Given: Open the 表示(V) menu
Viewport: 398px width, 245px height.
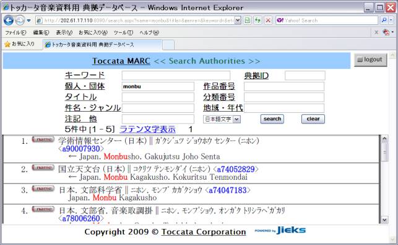Looking at the screenshot, I should (64, 33).
